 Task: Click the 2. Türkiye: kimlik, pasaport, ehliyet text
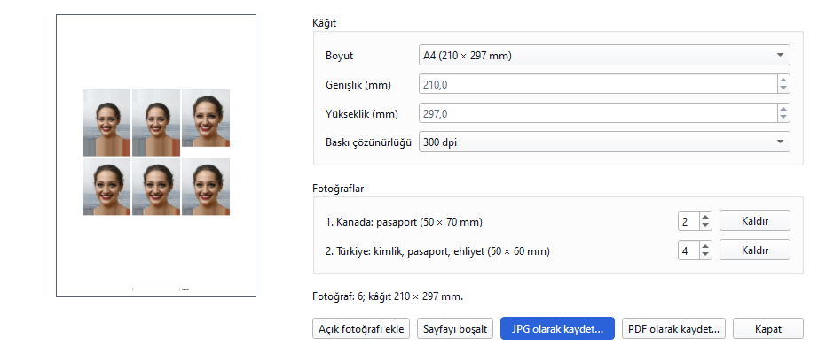437,251
